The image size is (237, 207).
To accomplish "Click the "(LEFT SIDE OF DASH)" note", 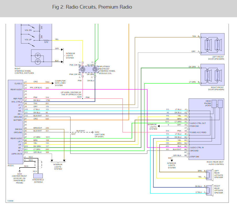I will (x=100, y=135).
